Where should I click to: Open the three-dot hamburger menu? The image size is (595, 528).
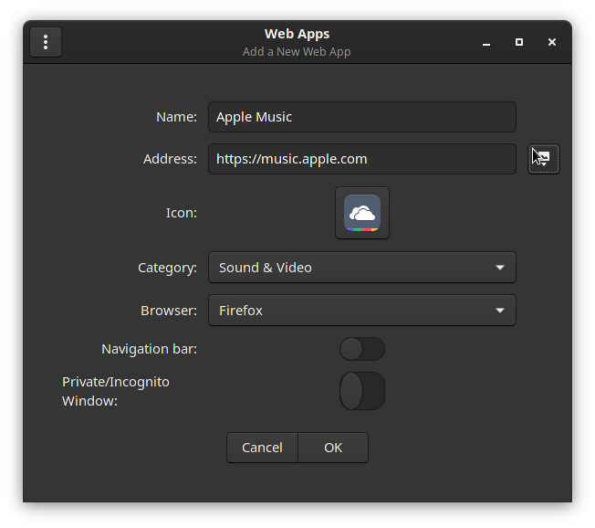point(46,42)
